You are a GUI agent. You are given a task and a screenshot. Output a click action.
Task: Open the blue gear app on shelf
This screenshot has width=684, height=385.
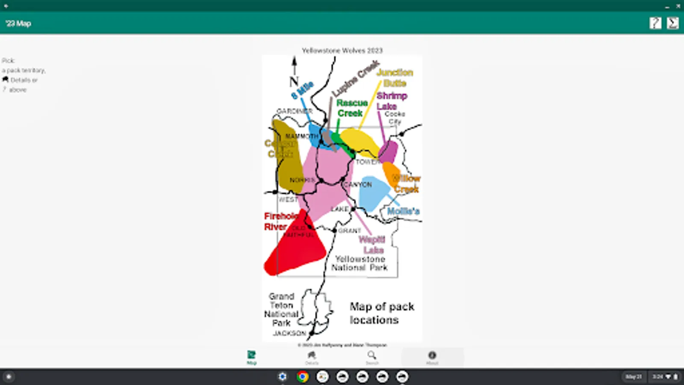(x=282, y=377)
